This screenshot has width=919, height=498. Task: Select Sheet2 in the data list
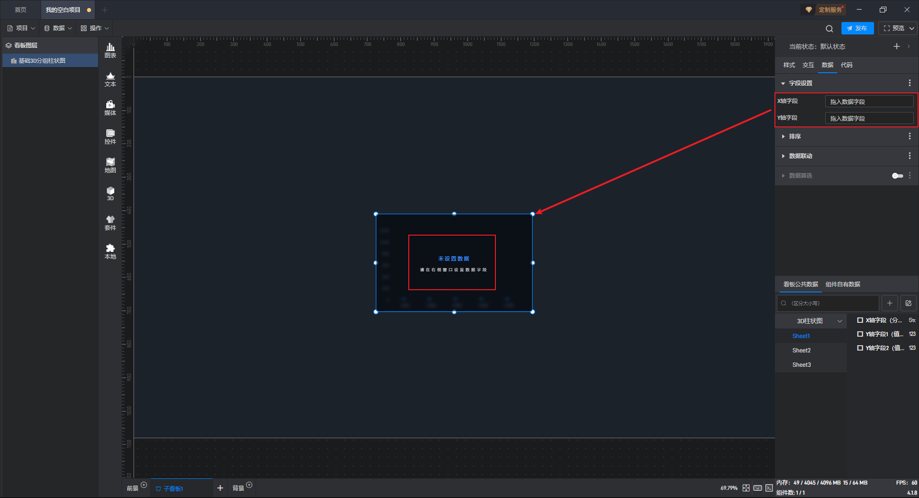tap(801, 351)
